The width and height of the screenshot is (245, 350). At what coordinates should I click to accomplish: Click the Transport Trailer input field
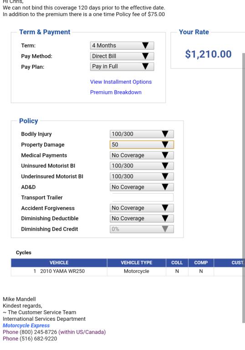coord(143,197)
